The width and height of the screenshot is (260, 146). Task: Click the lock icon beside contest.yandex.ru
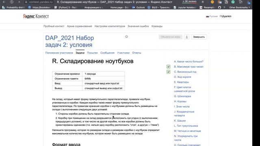point(26,2)
